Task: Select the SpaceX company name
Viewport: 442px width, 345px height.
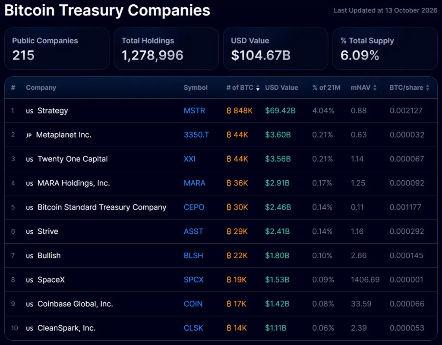Action: pos(51,280)
